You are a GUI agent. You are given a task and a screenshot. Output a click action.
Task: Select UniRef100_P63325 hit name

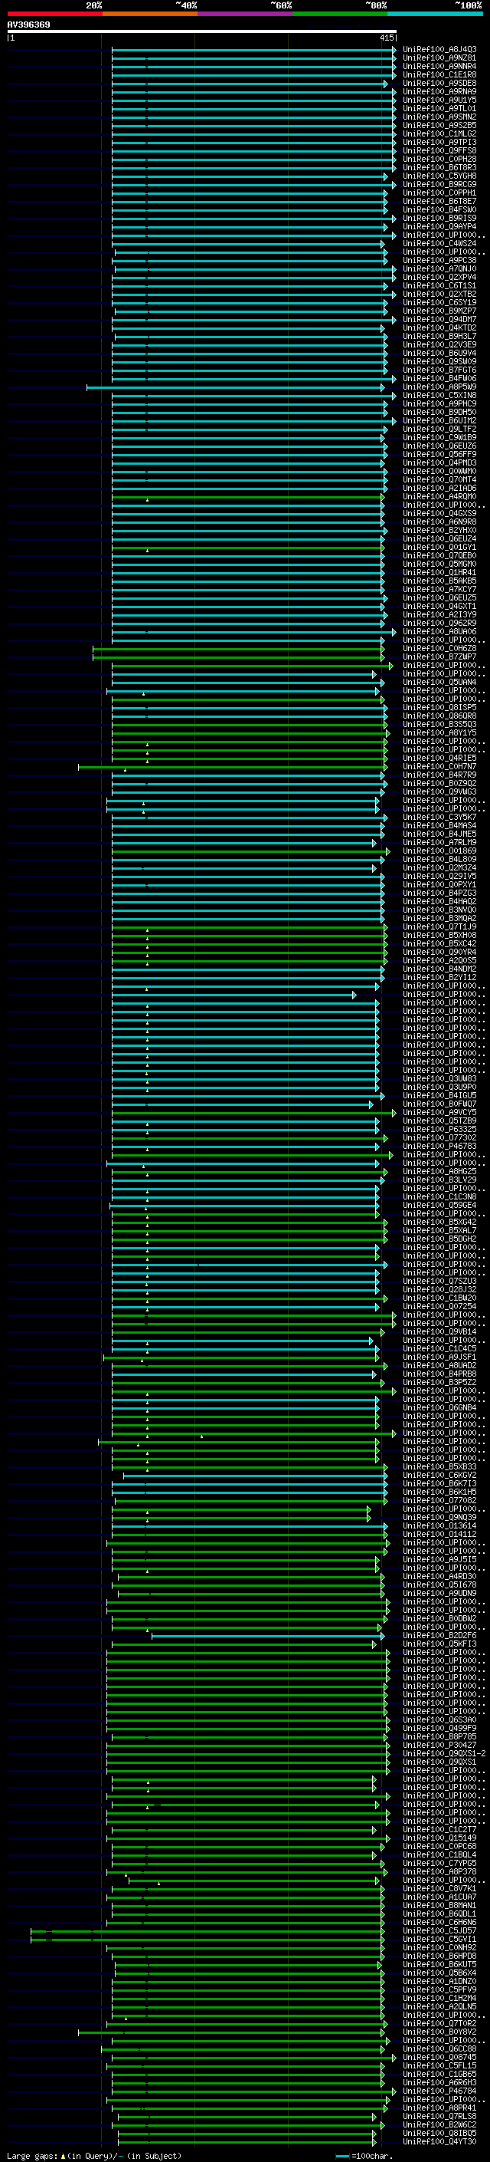[439, 1129]
